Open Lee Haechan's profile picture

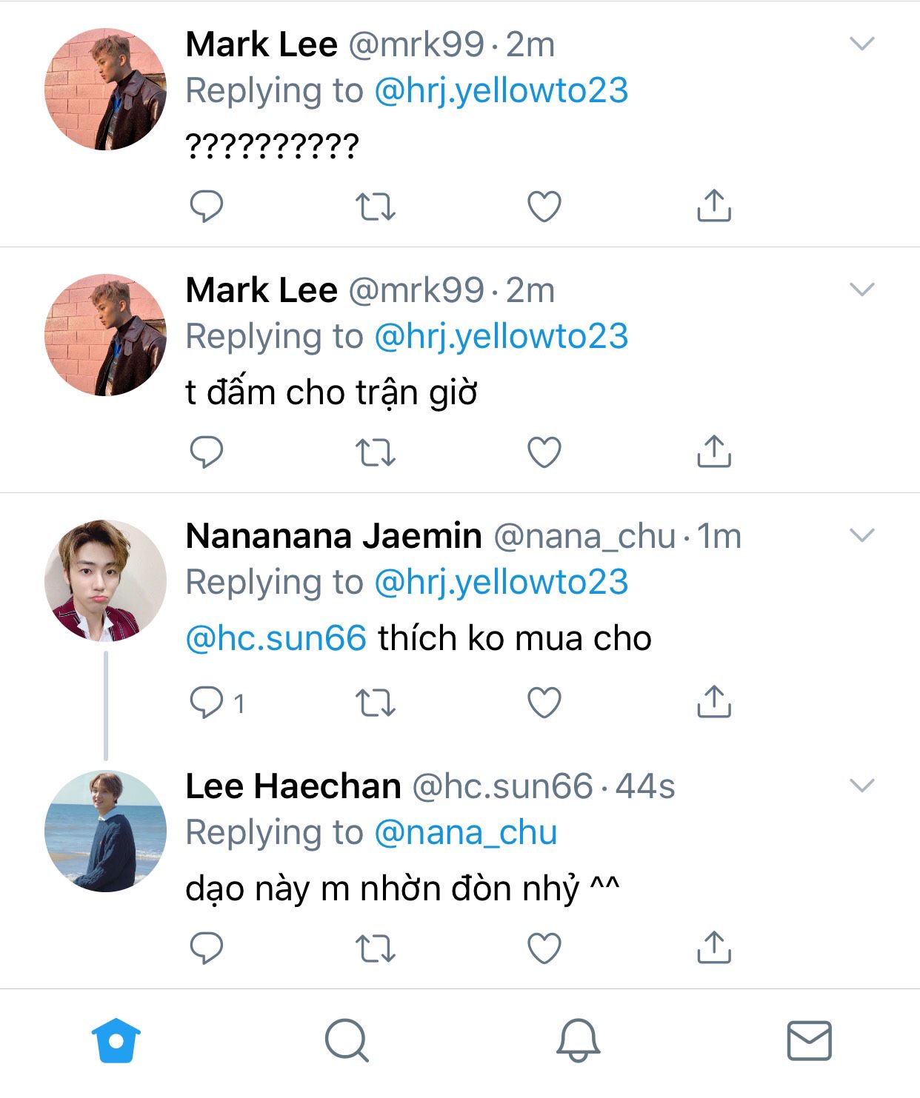pos(105,831)
